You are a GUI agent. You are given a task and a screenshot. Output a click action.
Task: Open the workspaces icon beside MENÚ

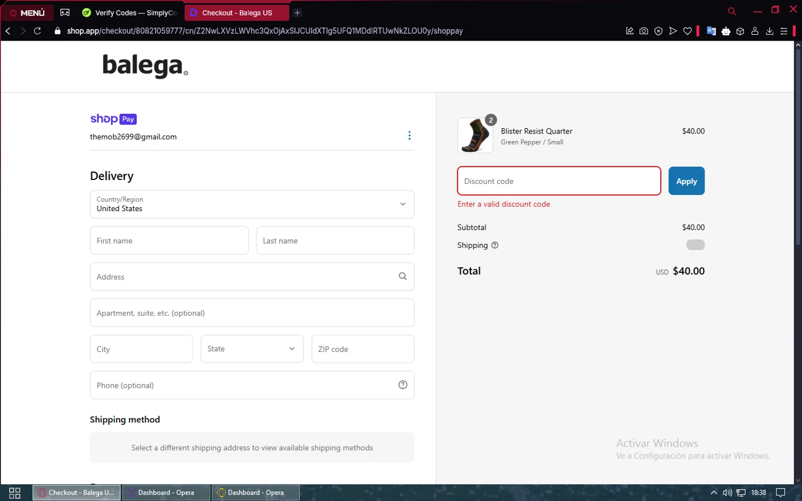pyautogui.click(x=65, y=12)
